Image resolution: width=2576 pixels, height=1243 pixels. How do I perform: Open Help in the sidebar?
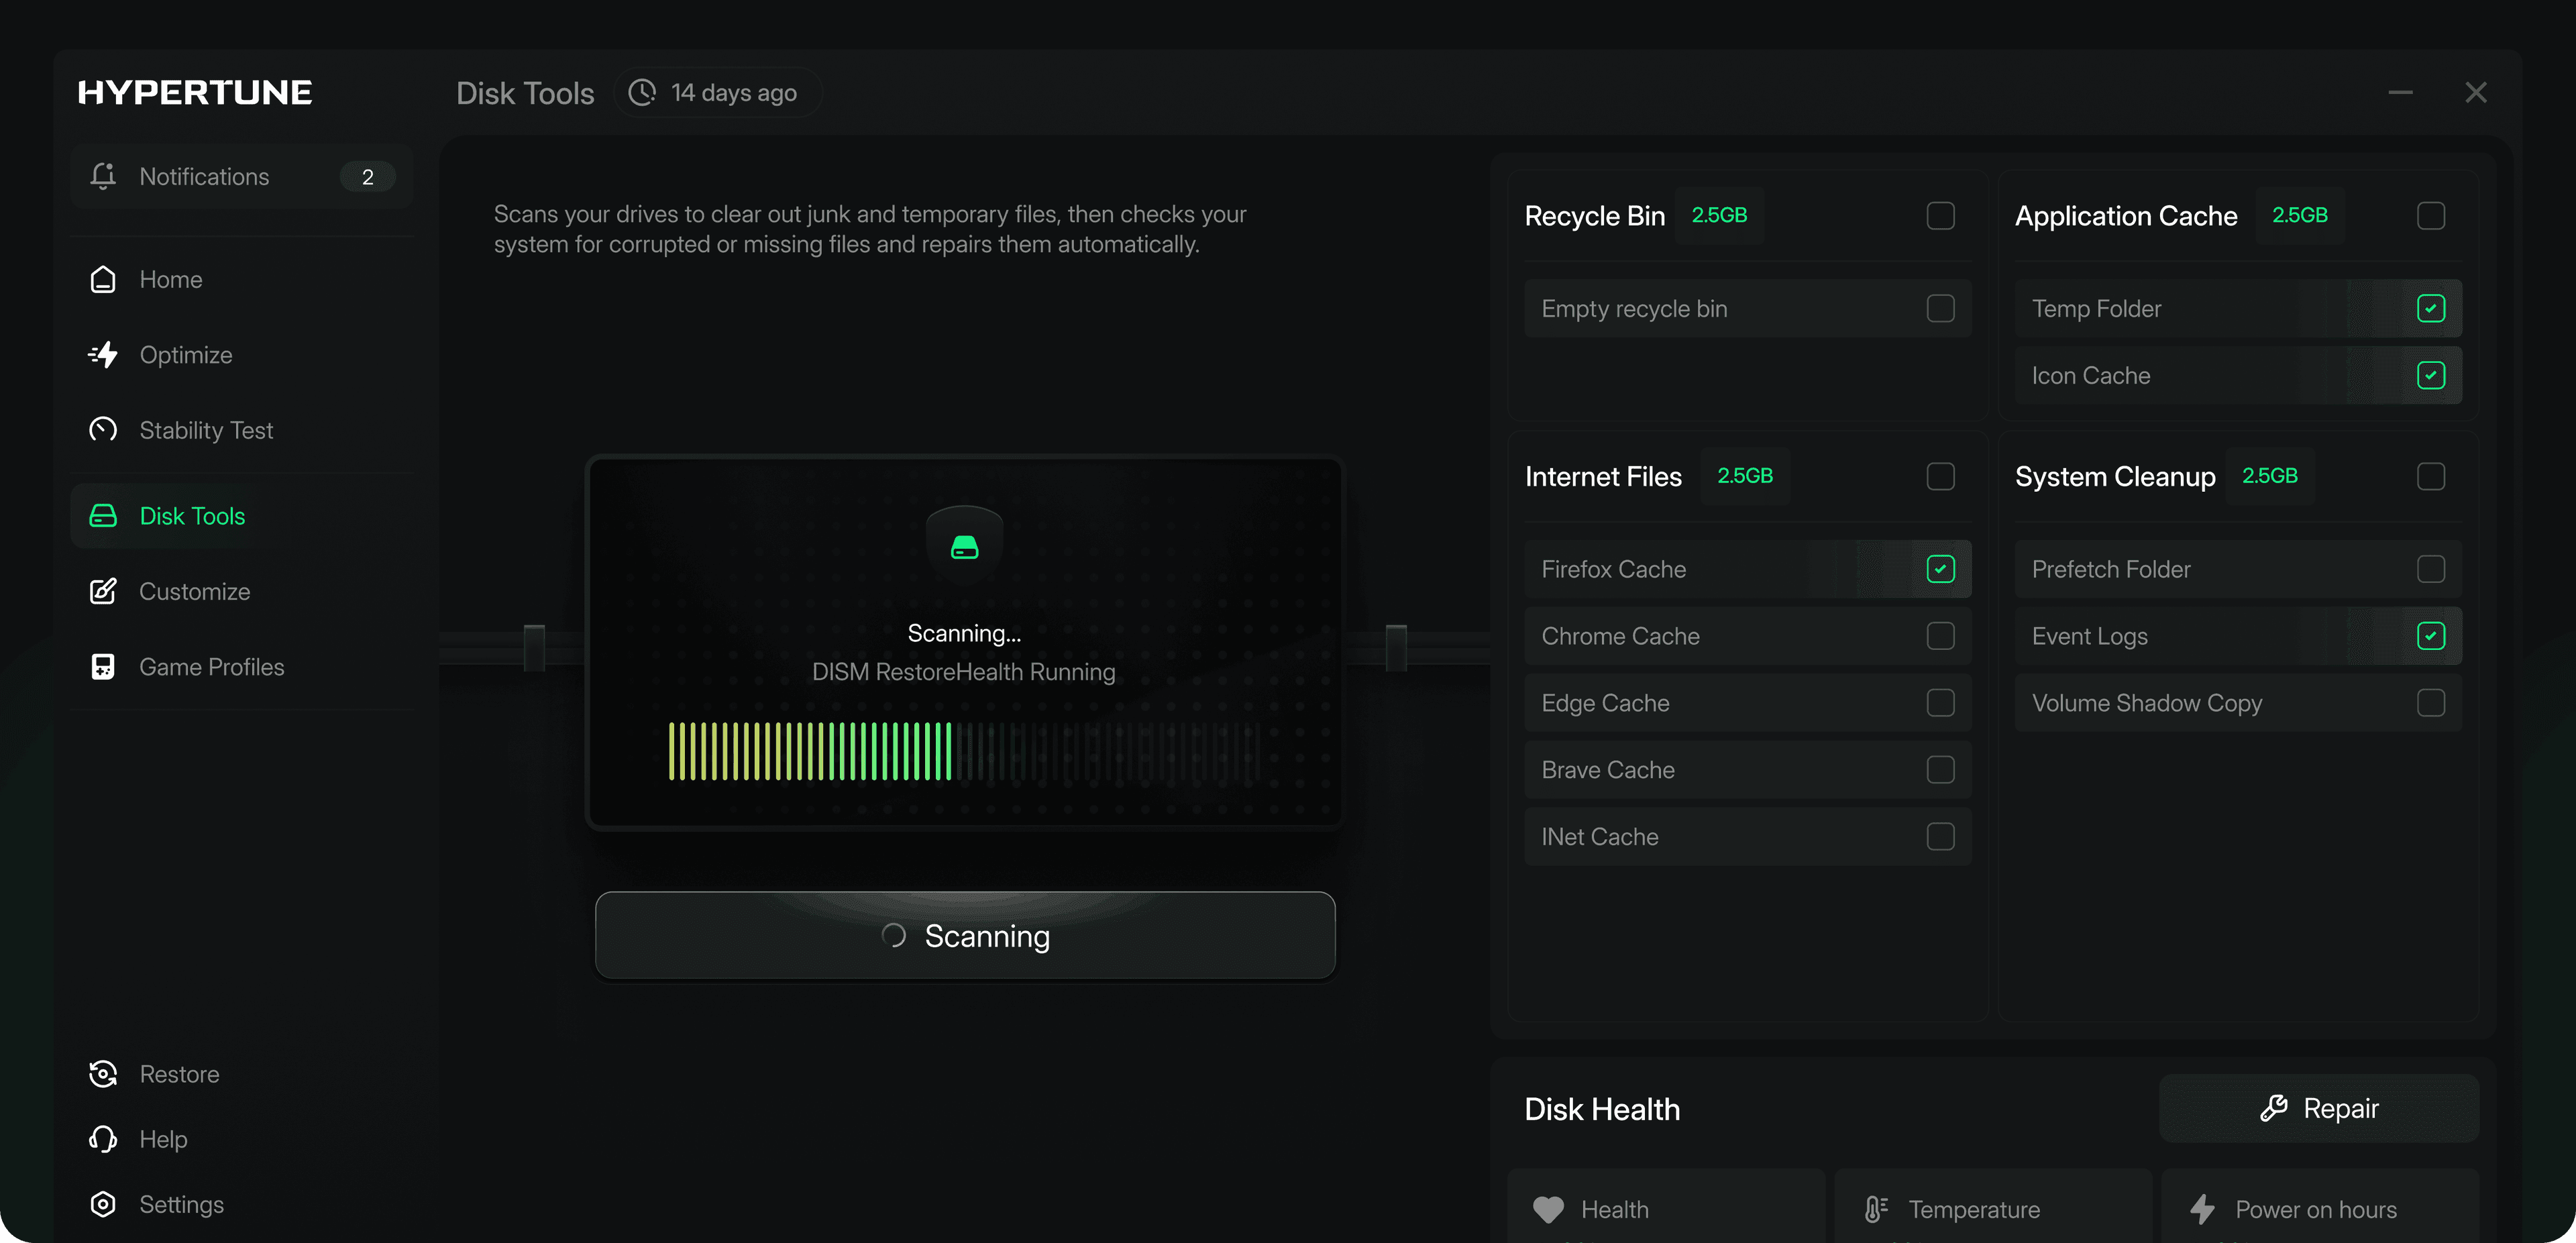[x=242, y=1139]
